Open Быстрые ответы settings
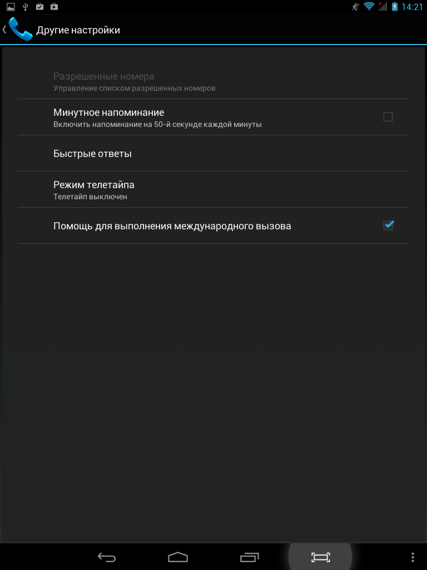 pyautogui.click(x=213, y=154)
